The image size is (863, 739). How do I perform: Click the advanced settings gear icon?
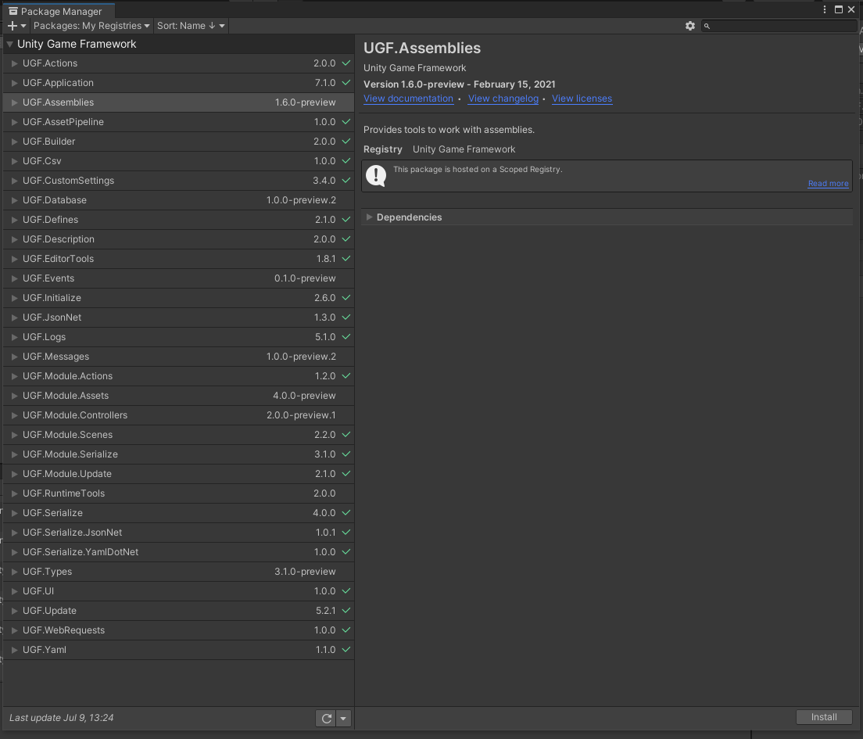[690, 25]
